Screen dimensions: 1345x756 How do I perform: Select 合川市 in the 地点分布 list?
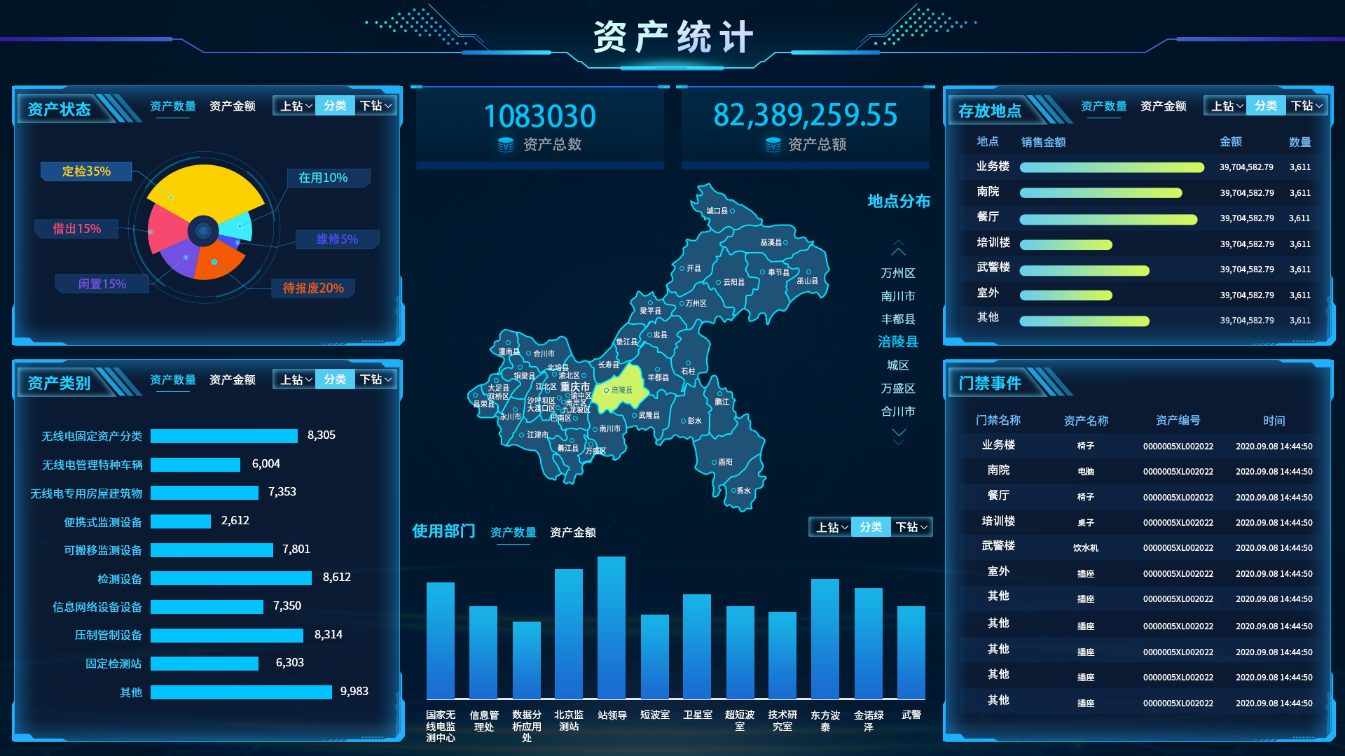point(898,412)
